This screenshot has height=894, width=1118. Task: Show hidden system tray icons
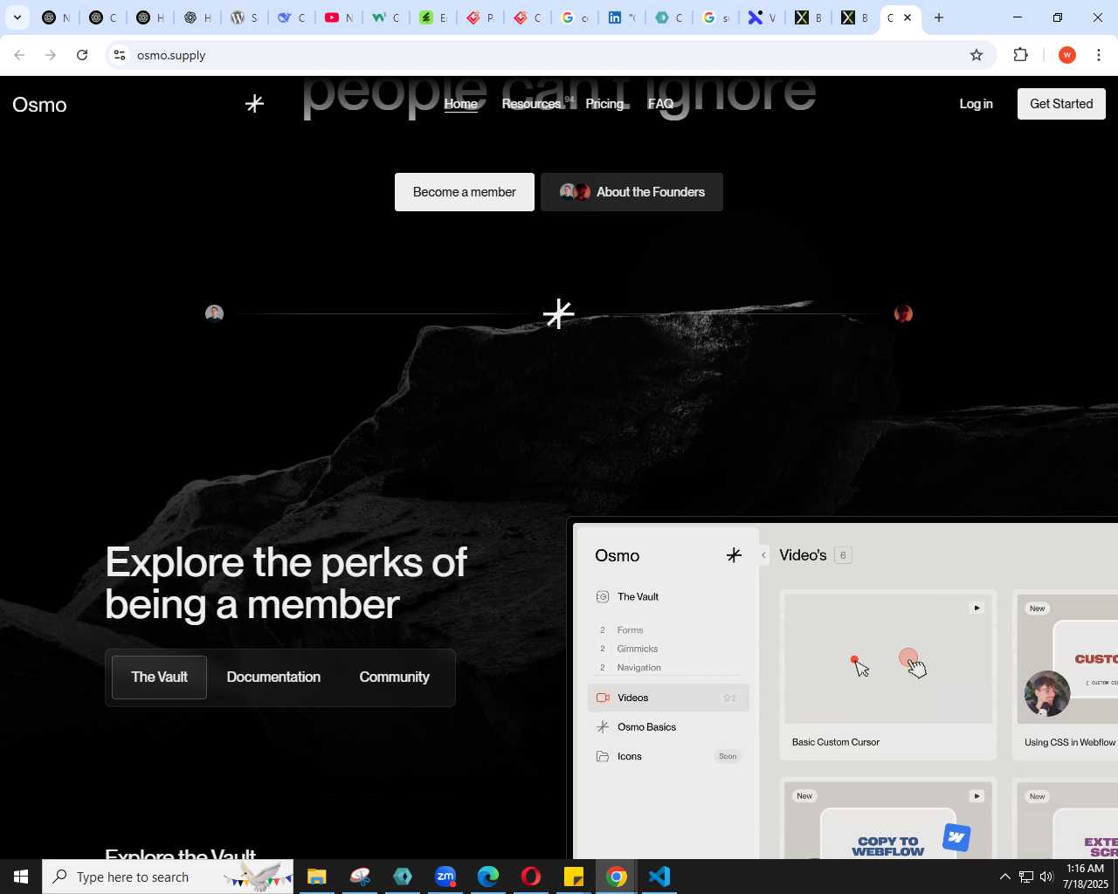[x=1004, y=877]
